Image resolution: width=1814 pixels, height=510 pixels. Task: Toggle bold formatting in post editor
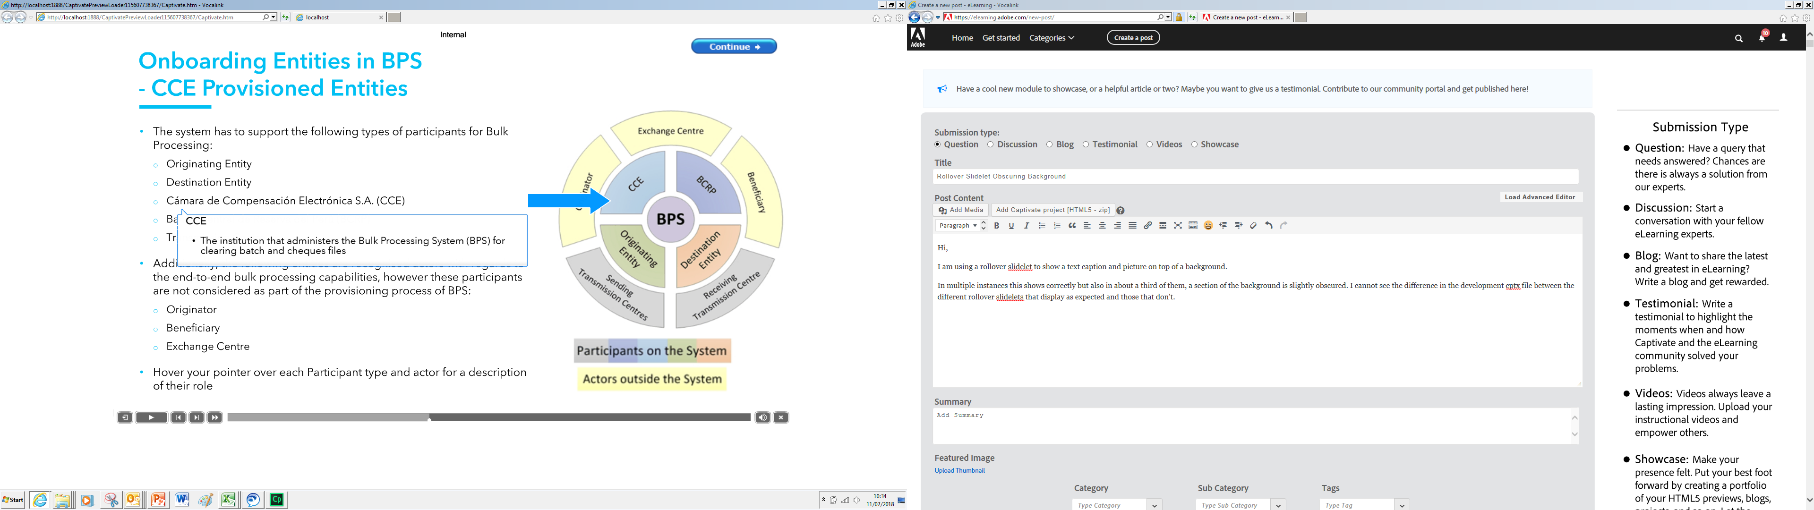tap(996, 226)
